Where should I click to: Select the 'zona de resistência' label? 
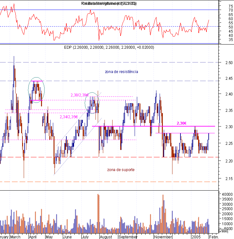pos(121,72)
